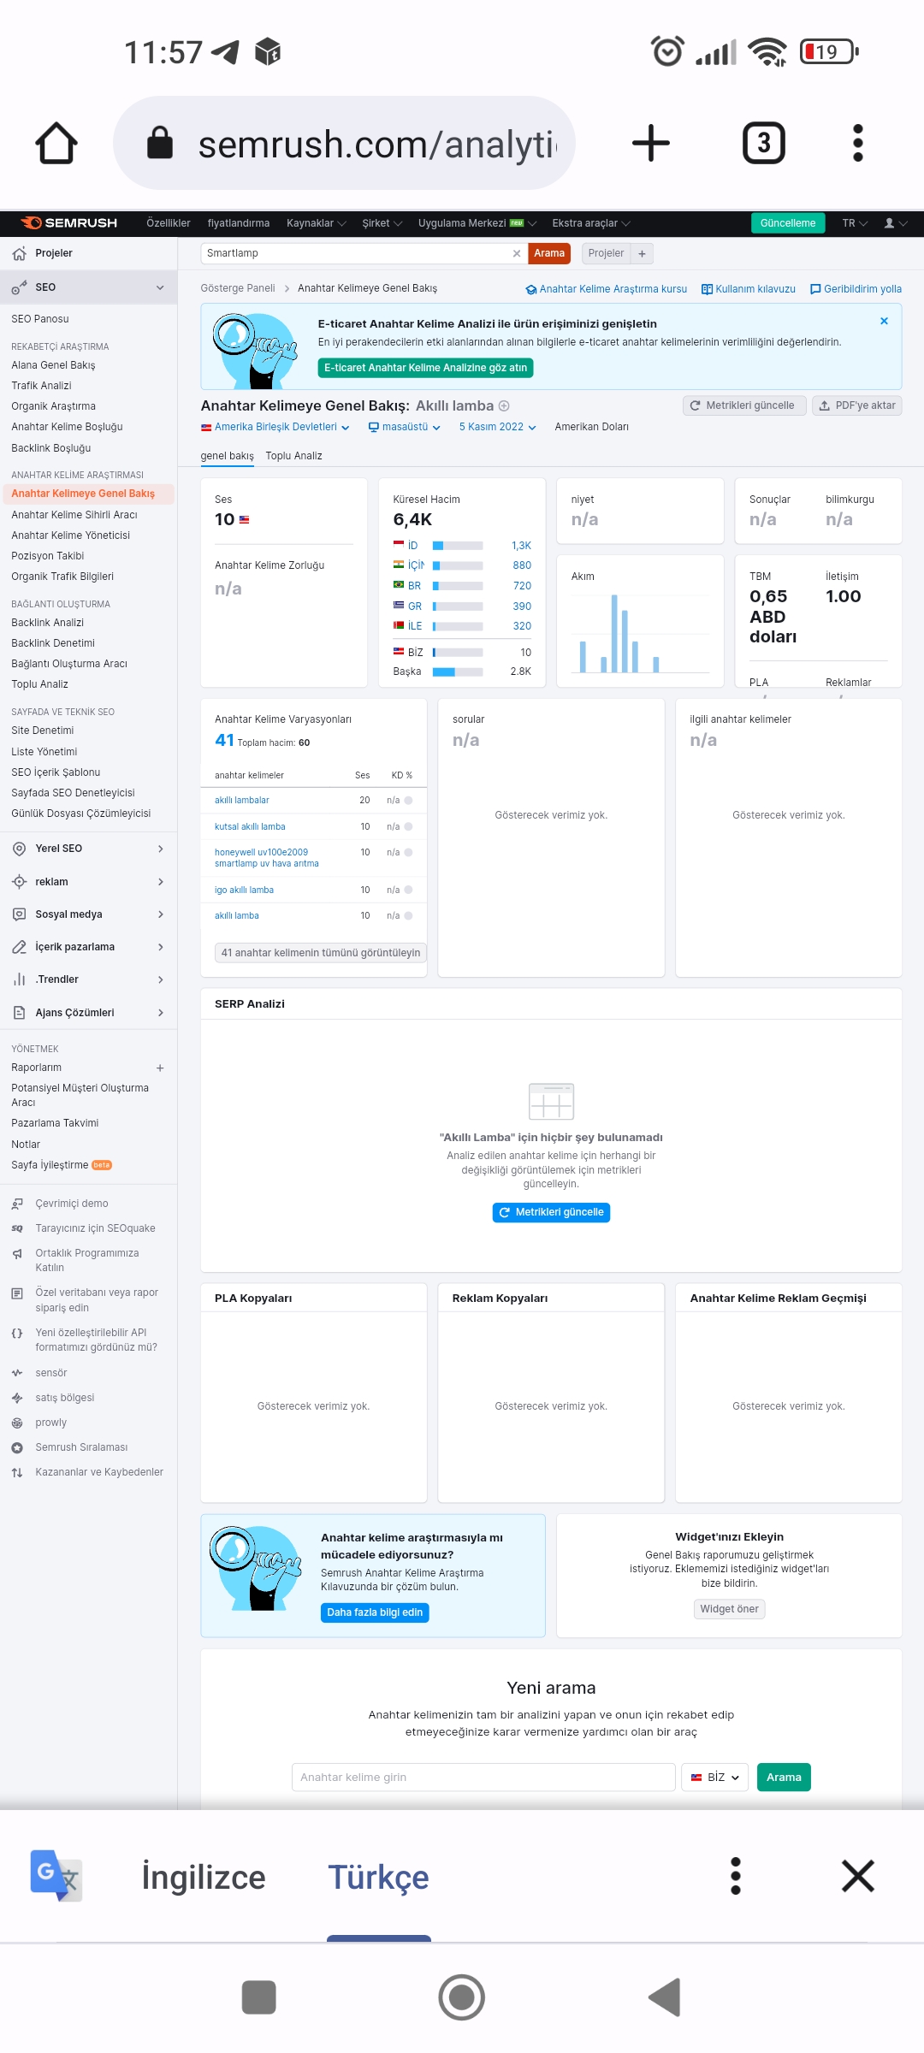The width and height of the screenshot is (924, 2053).
Task: Close the E-ticaret banner with X
Action: (x=884, y=321)
